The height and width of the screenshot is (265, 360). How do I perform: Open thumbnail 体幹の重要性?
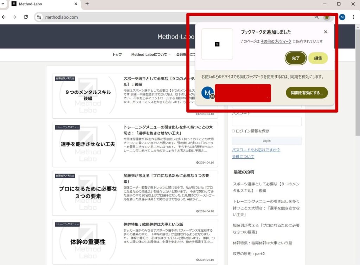tap(88, 241)
